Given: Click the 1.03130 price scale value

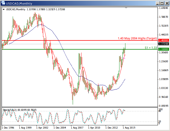Looking at the screenshot, I should click(x=164, y=88).
